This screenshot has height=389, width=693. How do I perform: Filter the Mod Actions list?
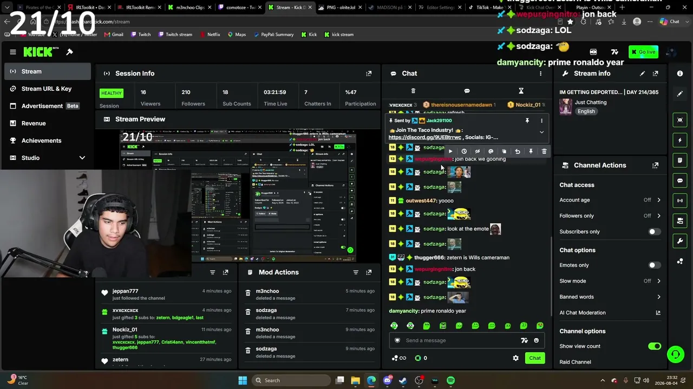click(x=356, y=272)
